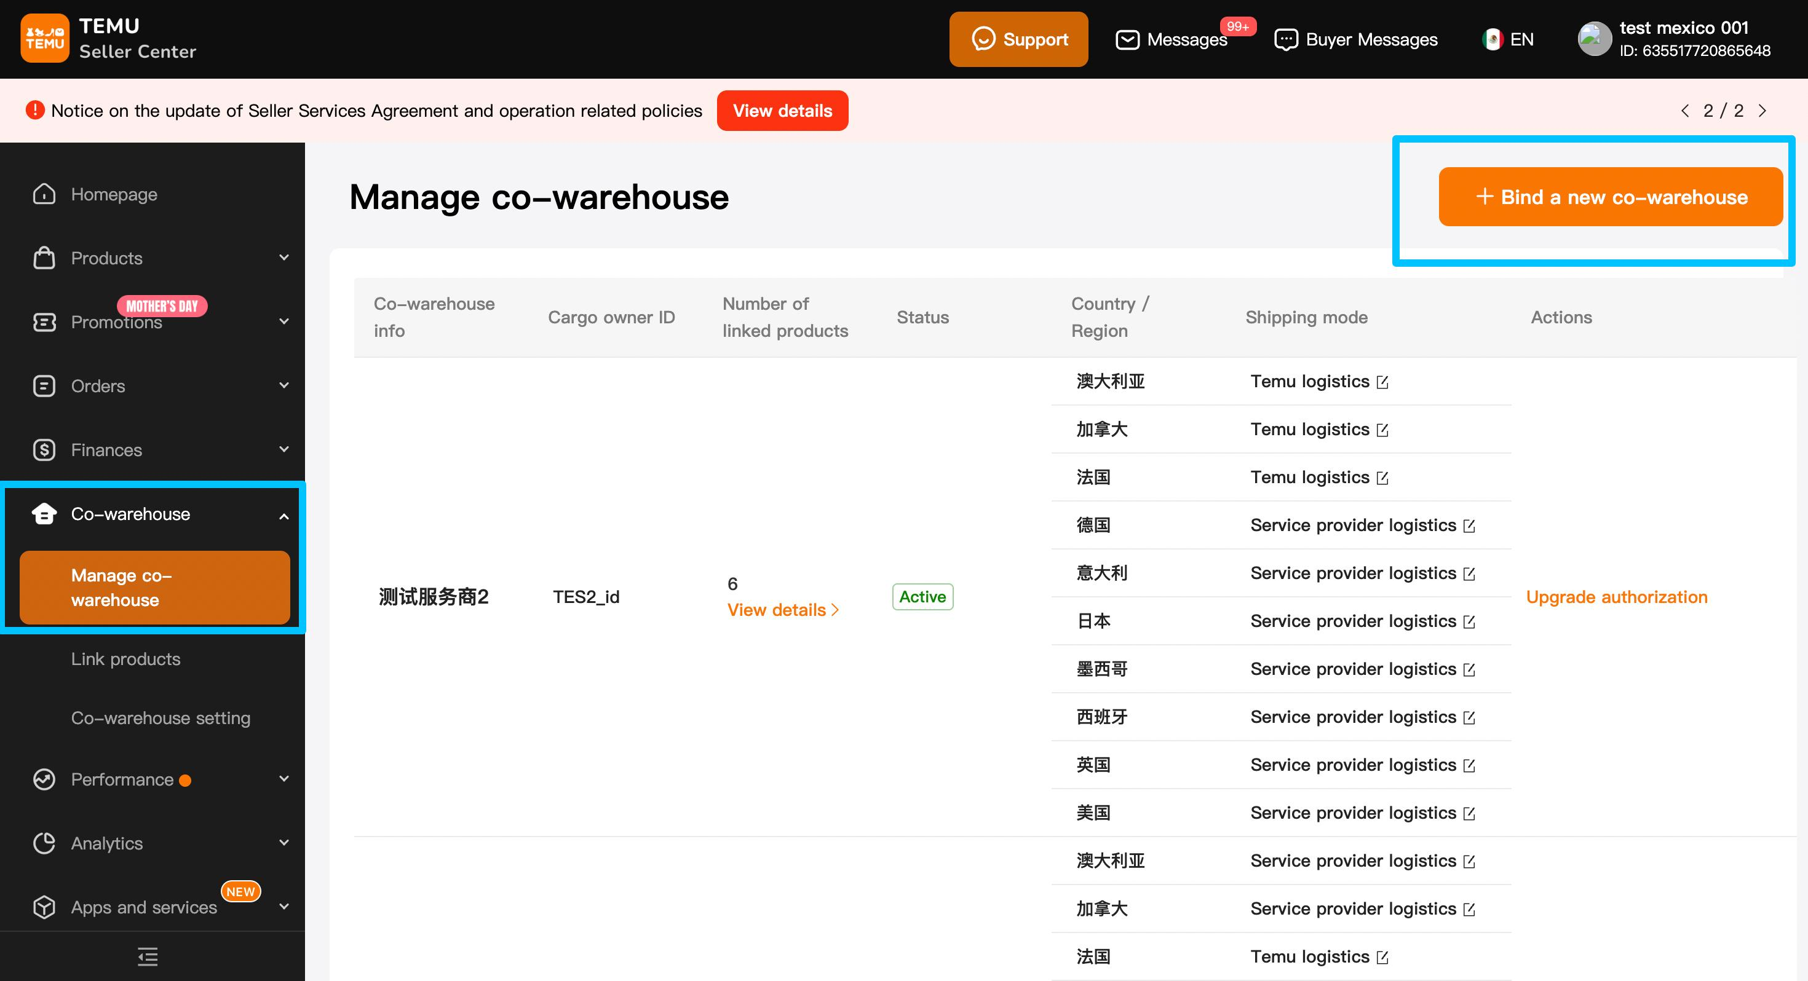Open link icon next to 日本 Service provider logistics
Viewport: 1808px width, 981px height.
1469,621
